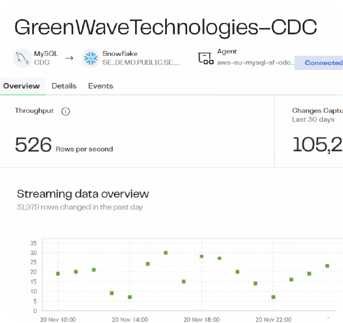Select the aws-eu-mysql-sf-cdc agent name
The width and height of the screenshot is (343, 323).
point(255,63)
